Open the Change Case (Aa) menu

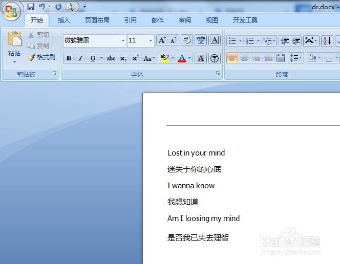click(x=149, y=58)
